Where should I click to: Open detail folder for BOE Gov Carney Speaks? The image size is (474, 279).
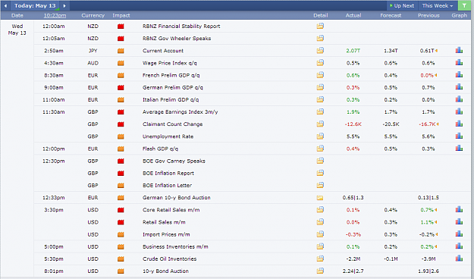(x=320, y=161)
